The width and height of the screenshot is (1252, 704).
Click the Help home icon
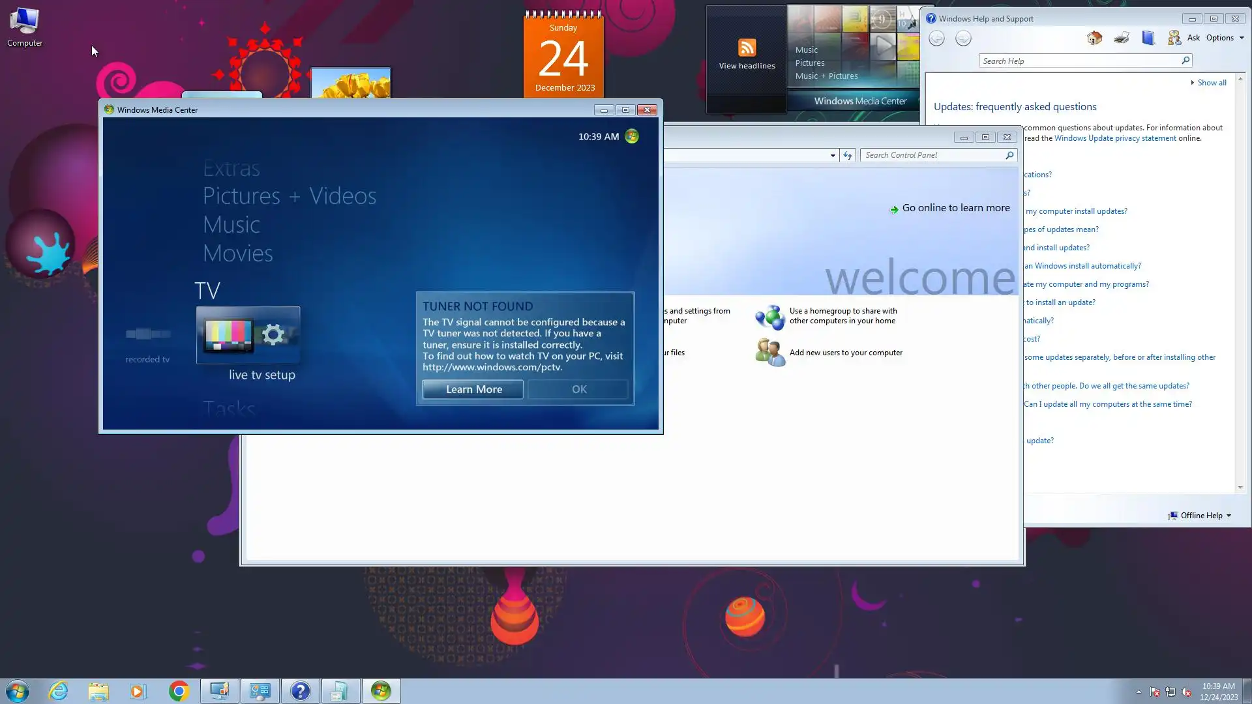(x=1094, y=38)
